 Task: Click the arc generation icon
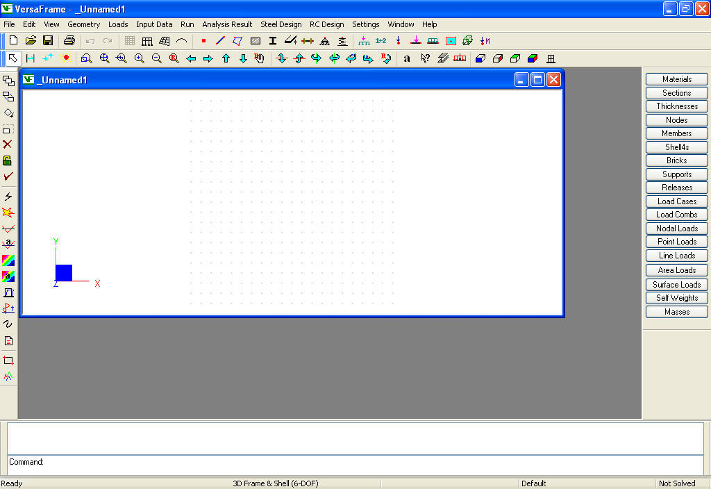(181, 41)
